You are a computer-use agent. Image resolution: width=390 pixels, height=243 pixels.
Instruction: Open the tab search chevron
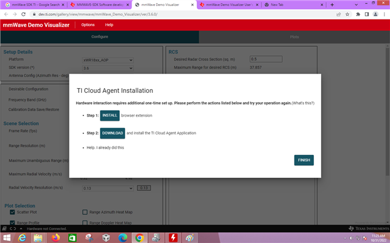[x=356, y=5]
